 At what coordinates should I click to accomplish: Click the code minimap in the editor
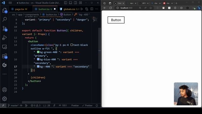tap(95, 19)
